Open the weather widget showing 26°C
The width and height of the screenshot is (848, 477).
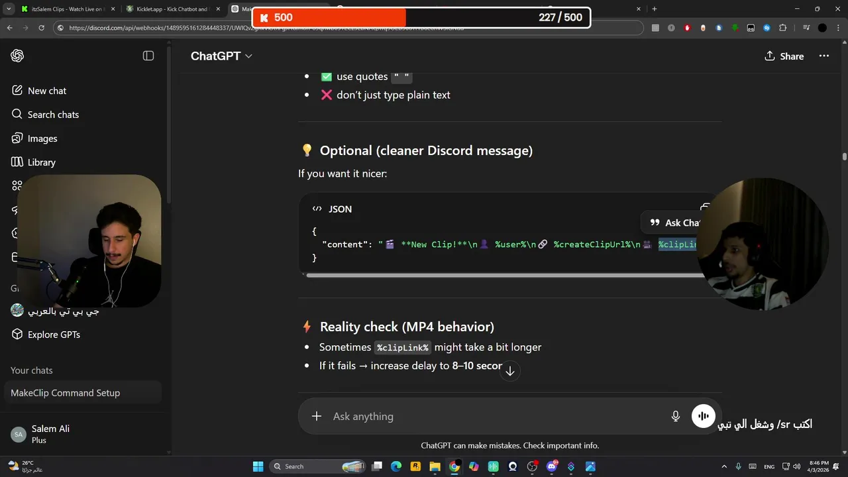(x=25, y=466)
